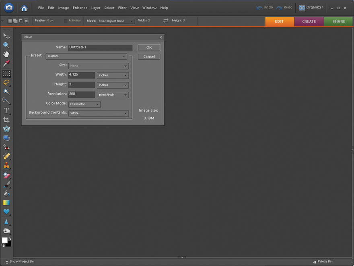Open the Layer menu

(x=96, y=8)
